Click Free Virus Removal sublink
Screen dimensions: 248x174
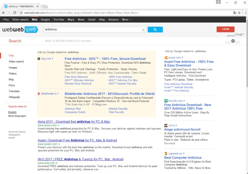coord(76,77)
